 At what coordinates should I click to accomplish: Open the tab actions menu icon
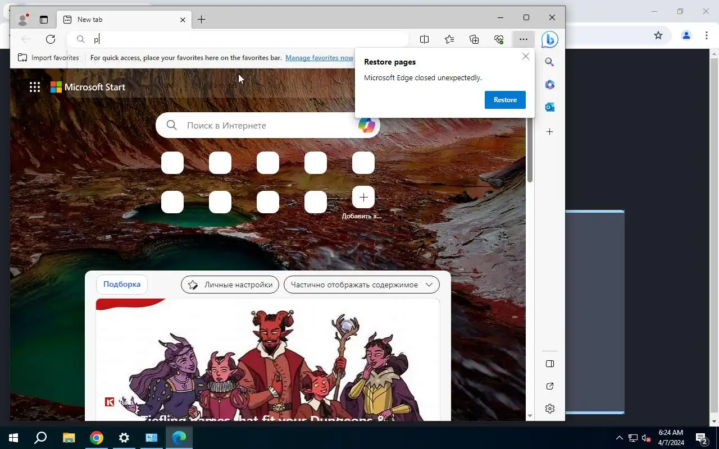click(44, 20)
